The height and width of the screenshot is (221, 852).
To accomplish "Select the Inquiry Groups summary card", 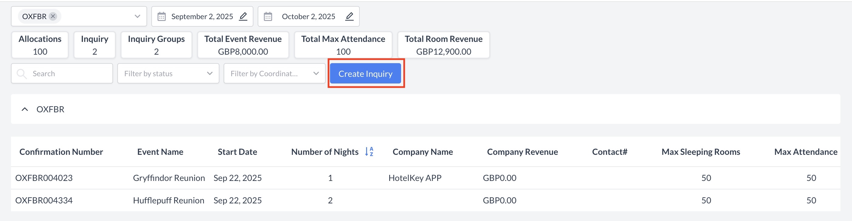I will (x=156, y=45).
